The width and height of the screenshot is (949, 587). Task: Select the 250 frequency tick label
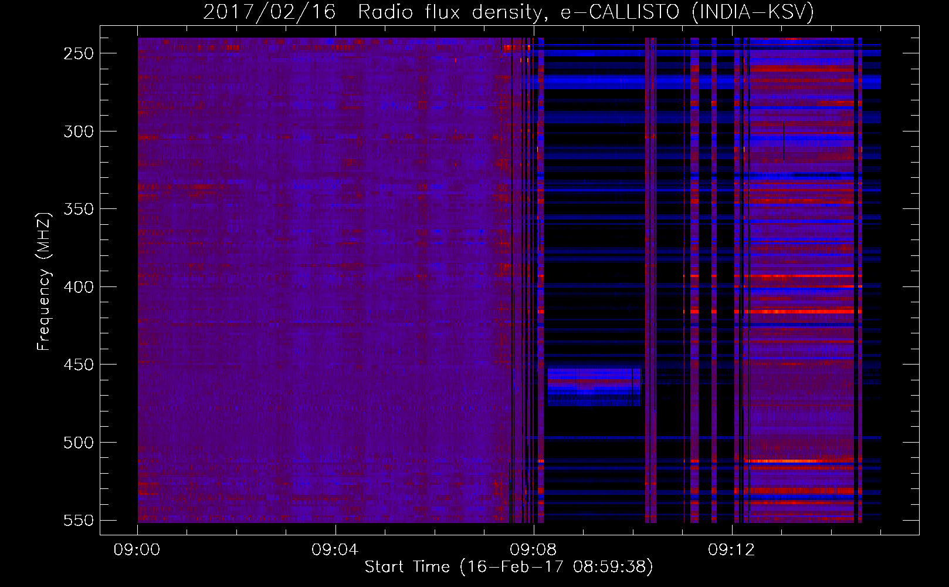(x=79, y=53)
